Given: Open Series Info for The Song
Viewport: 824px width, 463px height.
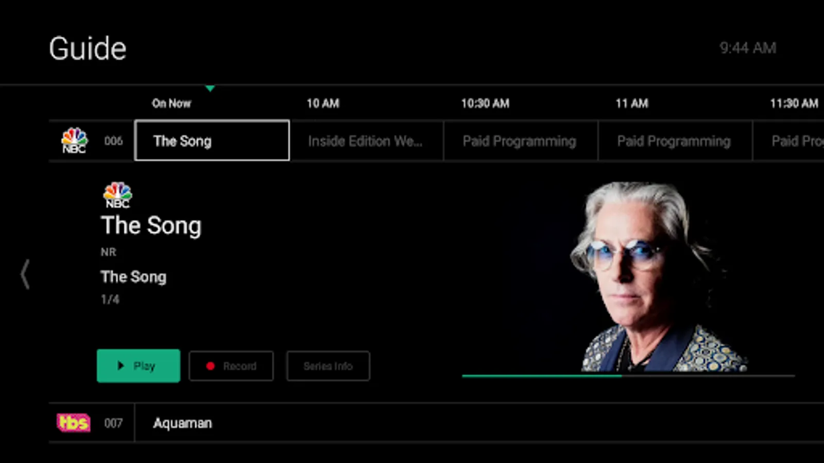Looking at the screenshot, I should tap(328, 366).
